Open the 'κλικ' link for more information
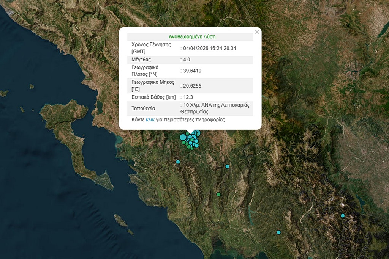389x259 pixels. tap(150, 119)
